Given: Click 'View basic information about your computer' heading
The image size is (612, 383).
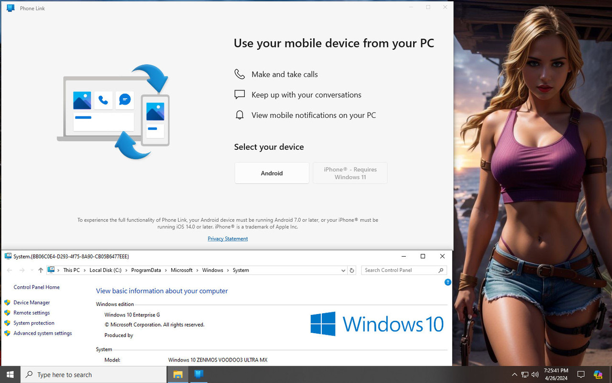Looking at the screenshot, I should click(x=162, y=291).
